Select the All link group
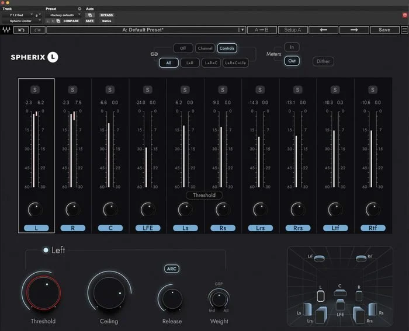 [x=169, y=63]
